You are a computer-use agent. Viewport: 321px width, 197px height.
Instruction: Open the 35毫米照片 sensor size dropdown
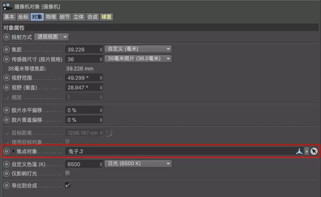coord(139,59)
